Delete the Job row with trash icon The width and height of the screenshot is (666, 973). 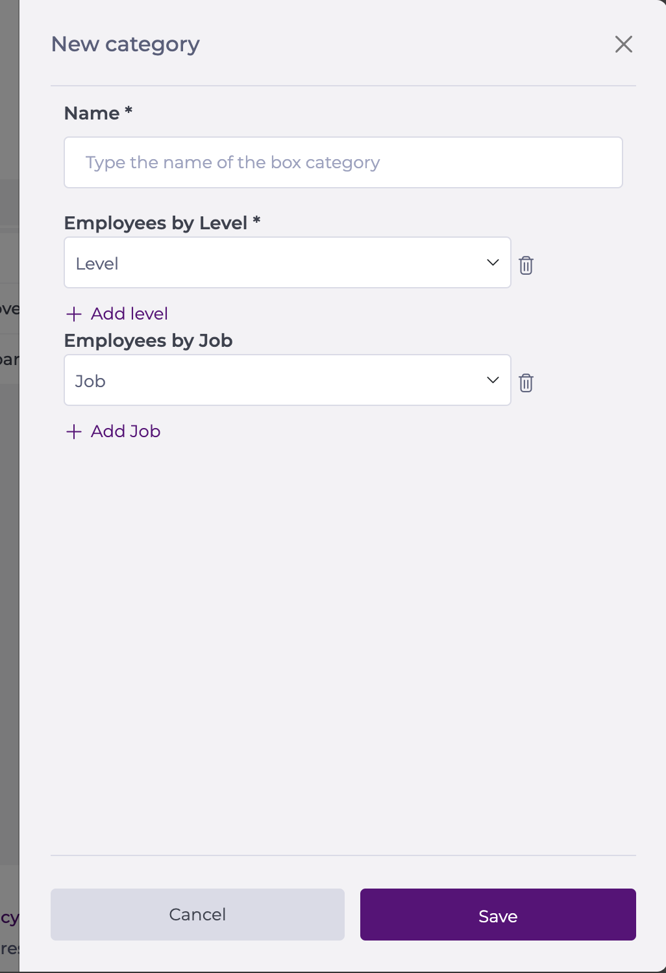[526, 383]
